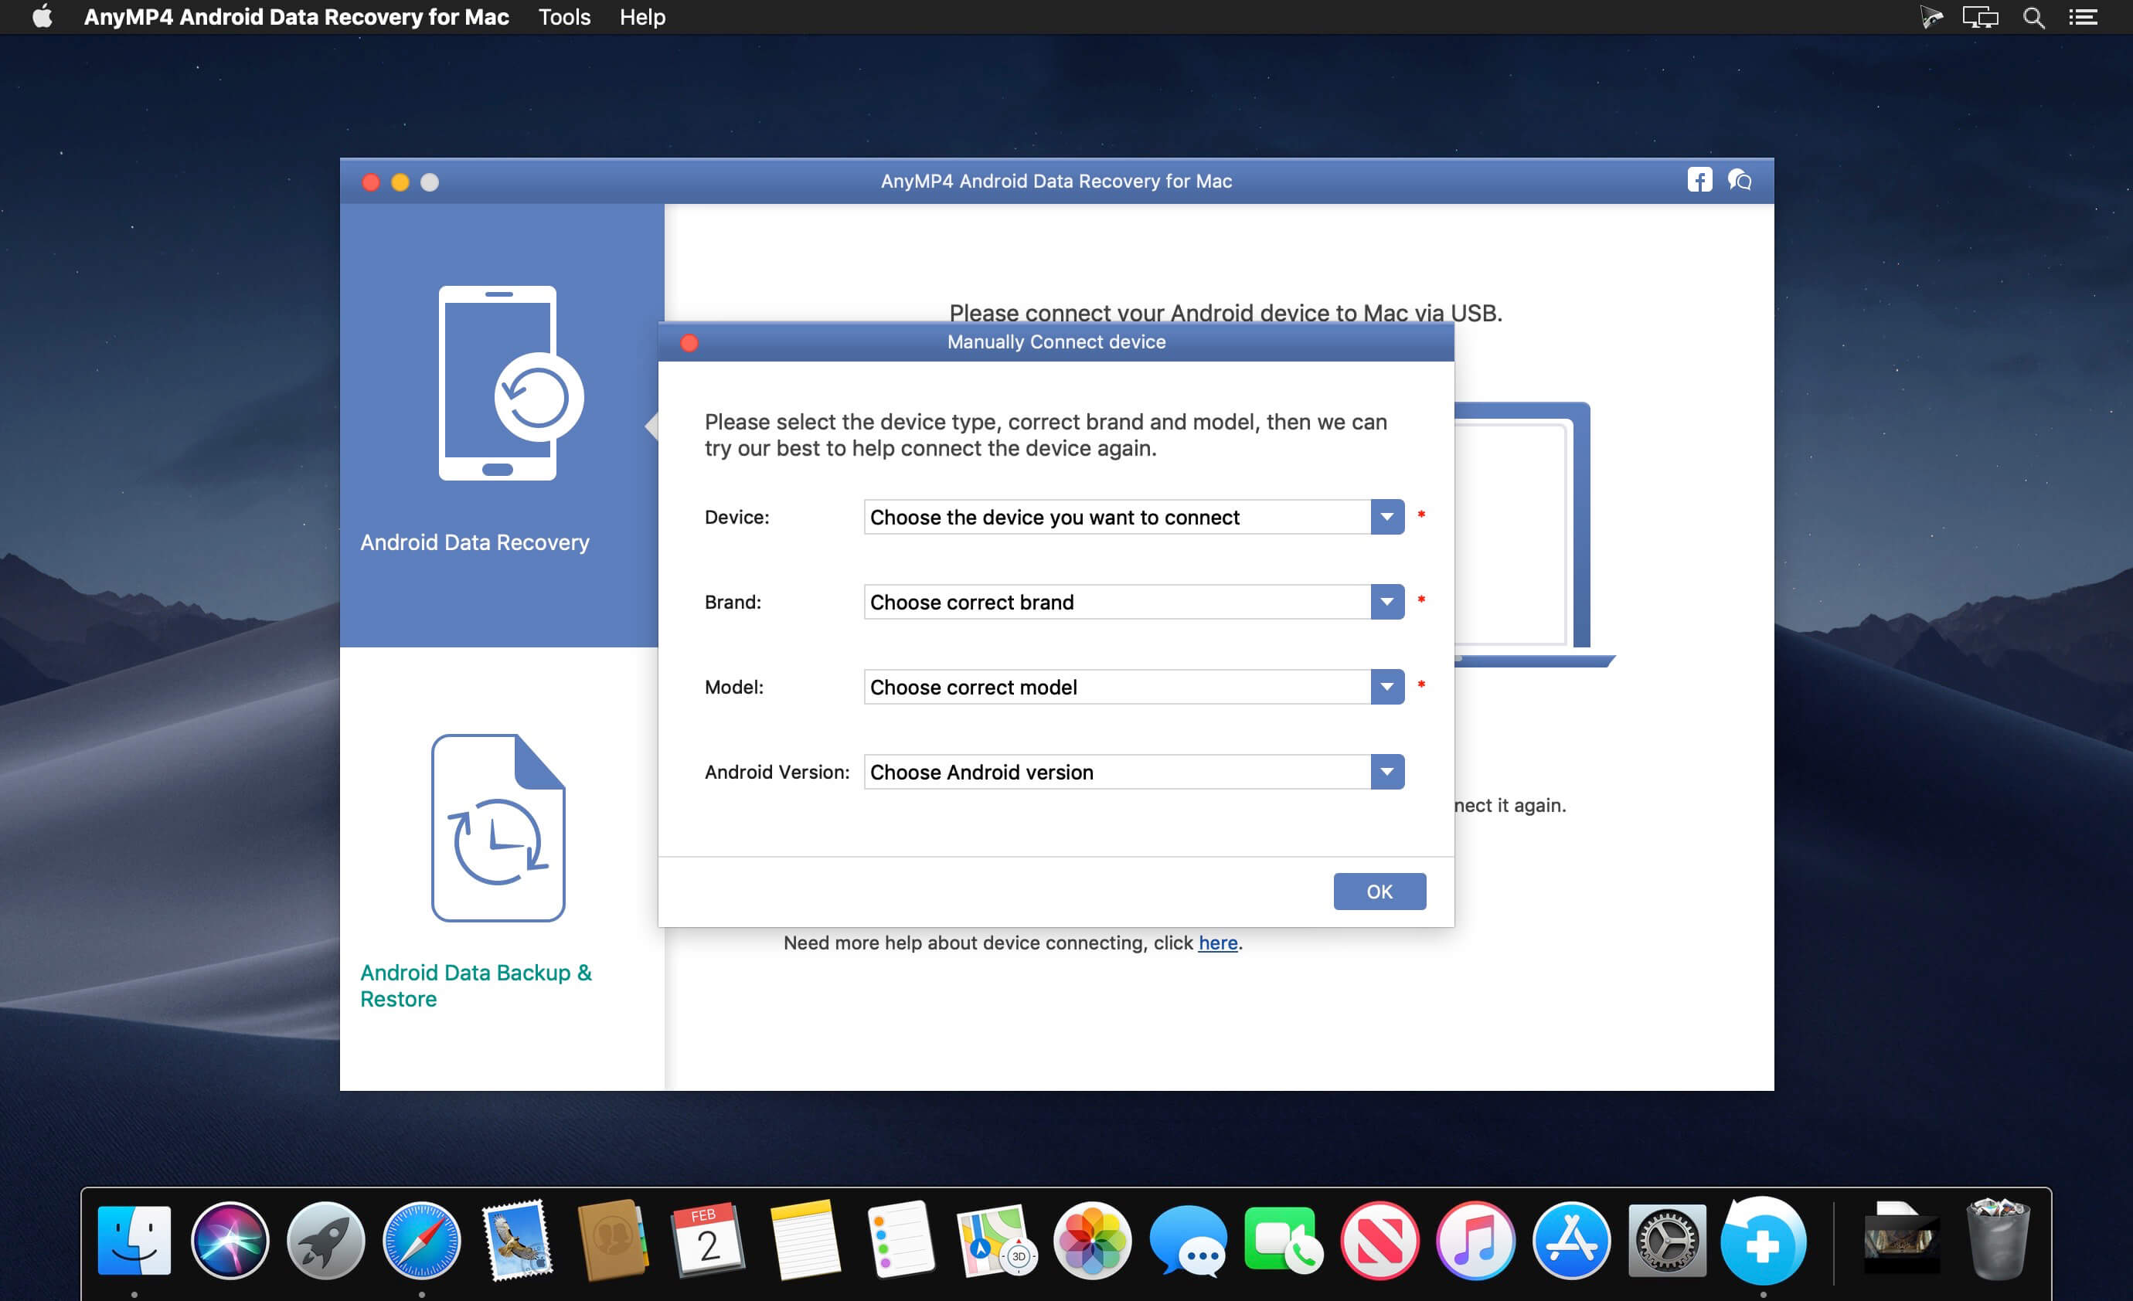Viewport: 2133px width, 1301px height.
Task: Open Android Data Backup & Restore icon
Action: coord(498,827)
